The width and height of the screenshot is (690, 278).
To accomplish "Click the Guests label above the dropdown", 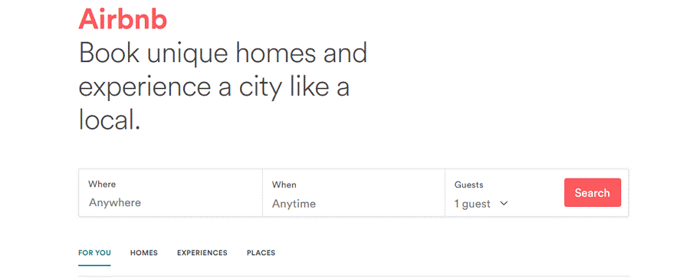I will 468,185.
